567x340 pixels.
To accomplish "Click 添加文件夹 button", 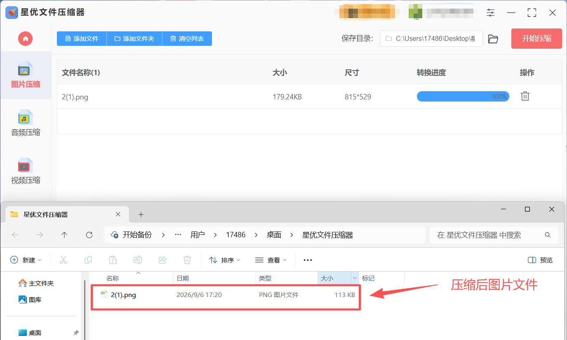I will click(134, 38).
